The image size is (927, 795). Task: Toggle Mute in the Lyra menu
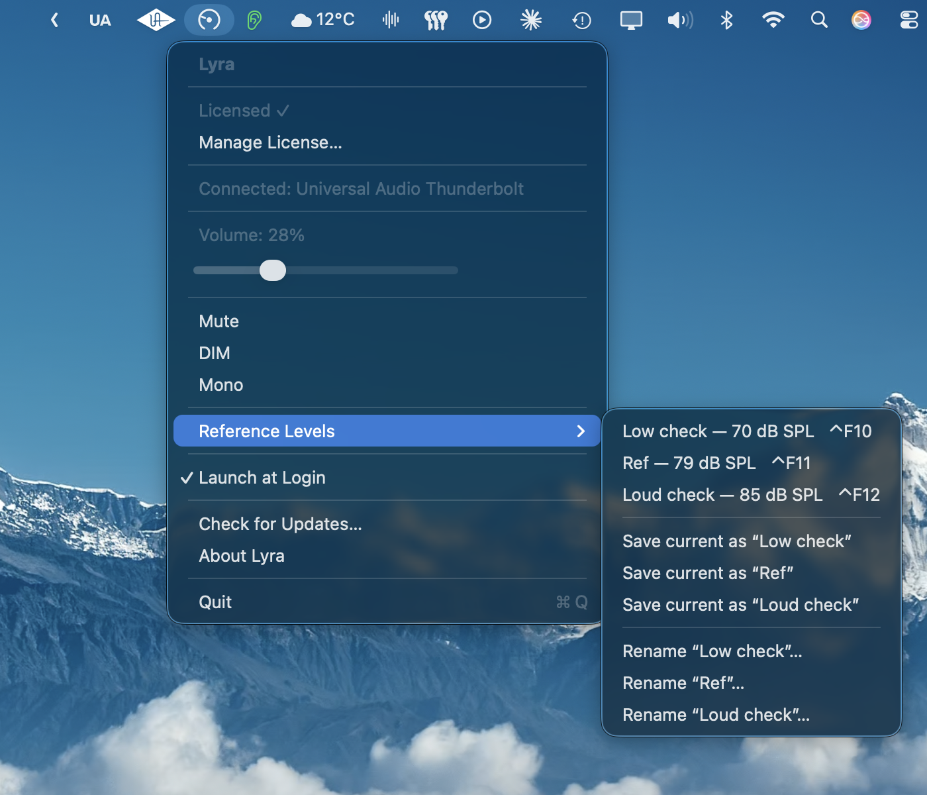click(387, 321)
